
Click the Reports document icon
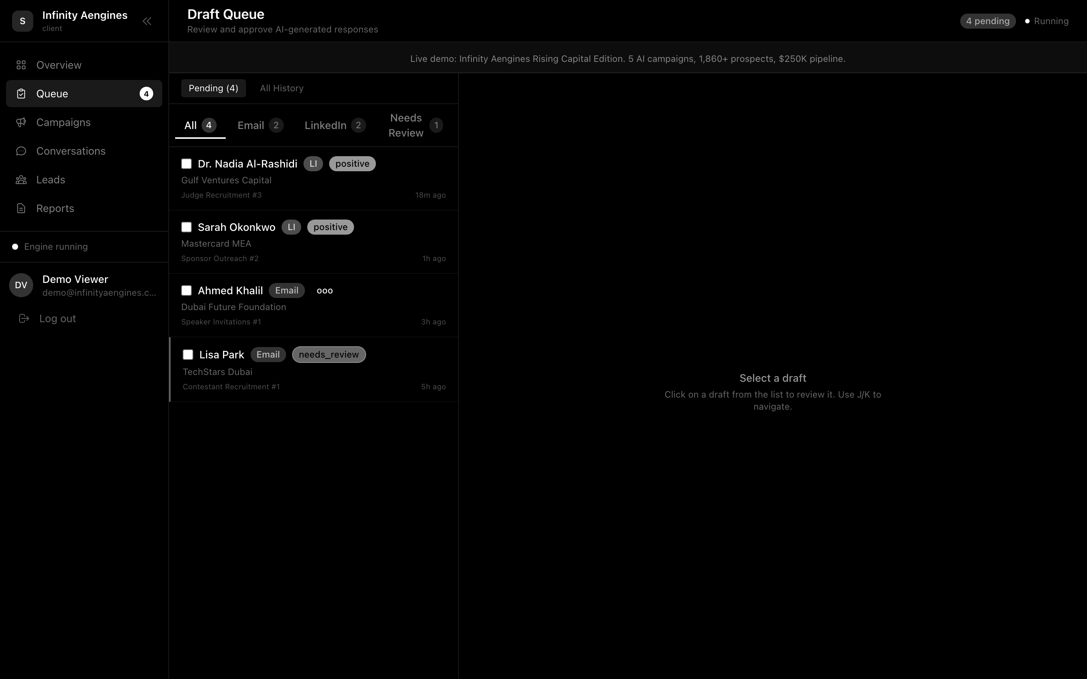(21, 208)
